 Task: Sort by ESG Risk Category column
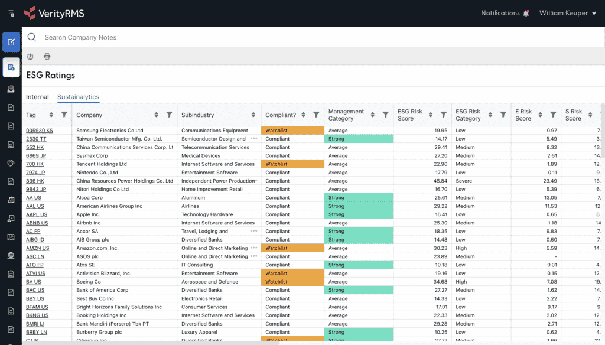[x=490, y=115]
